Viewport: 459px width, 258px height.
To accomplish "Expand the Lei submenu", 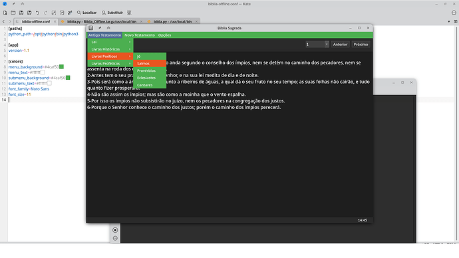I will click(x=110, y=42).
